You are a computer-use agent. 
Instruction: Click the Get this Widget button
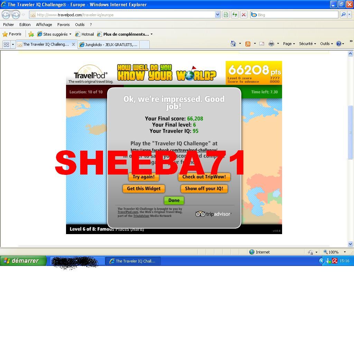pyautogui.click(x=144, y=189)
